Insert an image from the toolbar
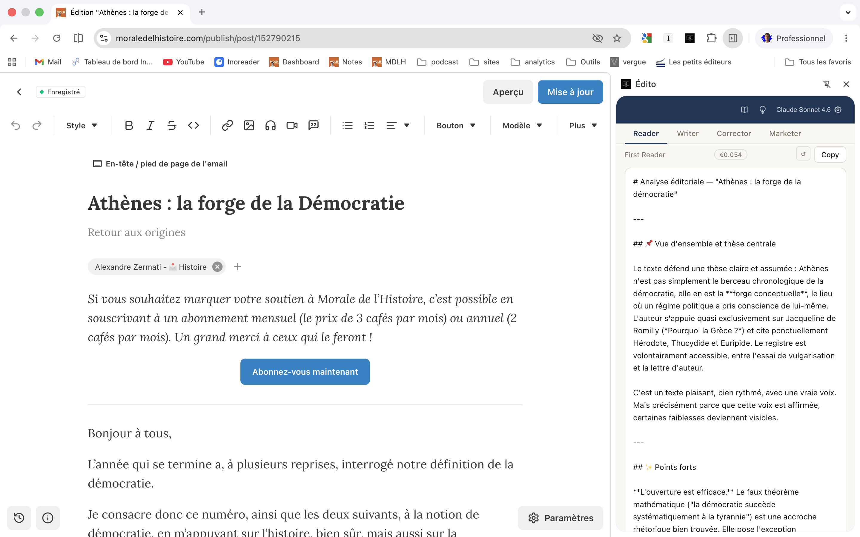This screenshot has width=860, height=537. click(x=249, y=125)
